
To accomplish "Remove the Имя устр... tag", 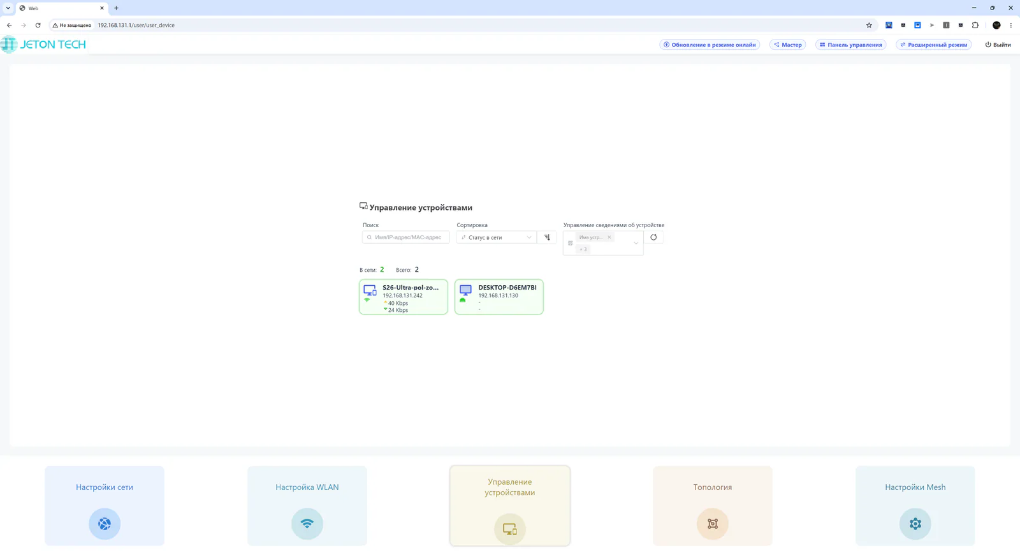I will (609, 237).
